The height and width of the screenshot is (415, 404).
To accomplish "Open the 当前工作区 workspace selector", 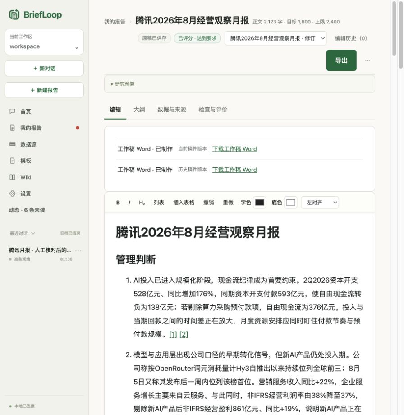I will pyautogui.click(x=44, y=42).
